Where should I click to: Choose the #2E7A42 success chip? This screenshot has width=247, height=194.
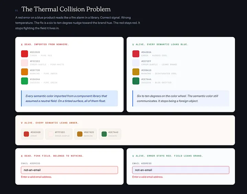(110, 134)
